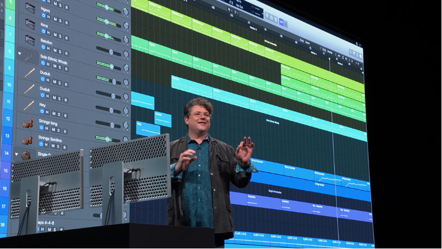Collapse the Solo Ethnic Winds track stack
Viewport: 442px width, 249px height.
pyautogui.click(x=19, y=53)
